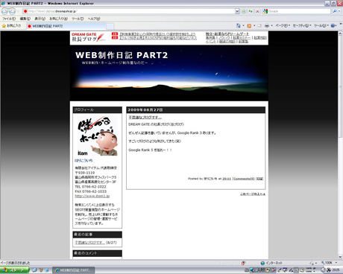
Task: Open the ファイル(F) menu
Action: click(x=9, y=19)
